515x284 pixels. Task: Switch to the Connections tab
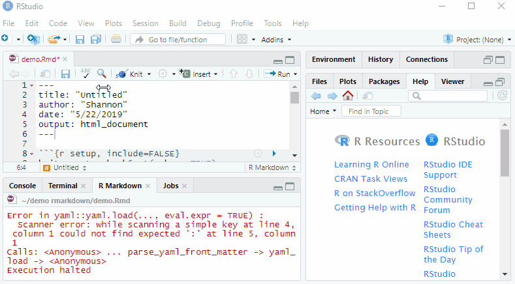click(427, 59)
